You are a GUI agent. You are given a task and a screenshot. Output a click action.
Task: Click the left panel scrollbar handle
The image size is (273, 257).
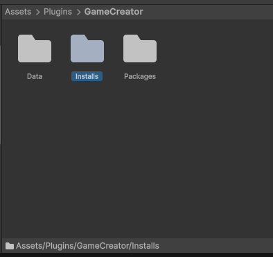click(x=1, y=95)
